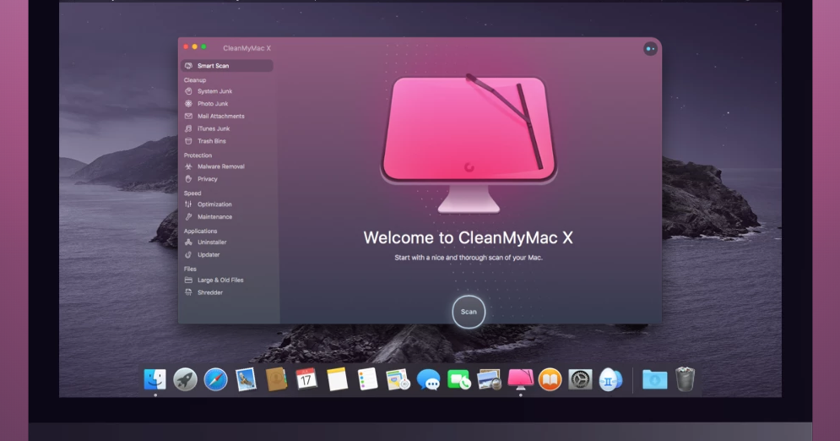The image size is (840, 441).
Task: Open Maps from the Dock
Action: point(398,379)
